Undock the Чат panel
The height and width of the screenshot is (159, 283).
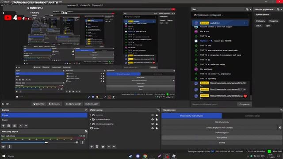[247, 9]
